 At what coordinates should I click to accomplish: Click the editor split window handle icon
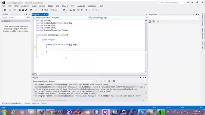(146, 20)
